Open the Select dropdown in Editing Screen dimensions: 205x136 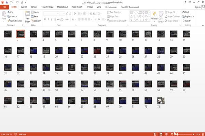(187, 21)
